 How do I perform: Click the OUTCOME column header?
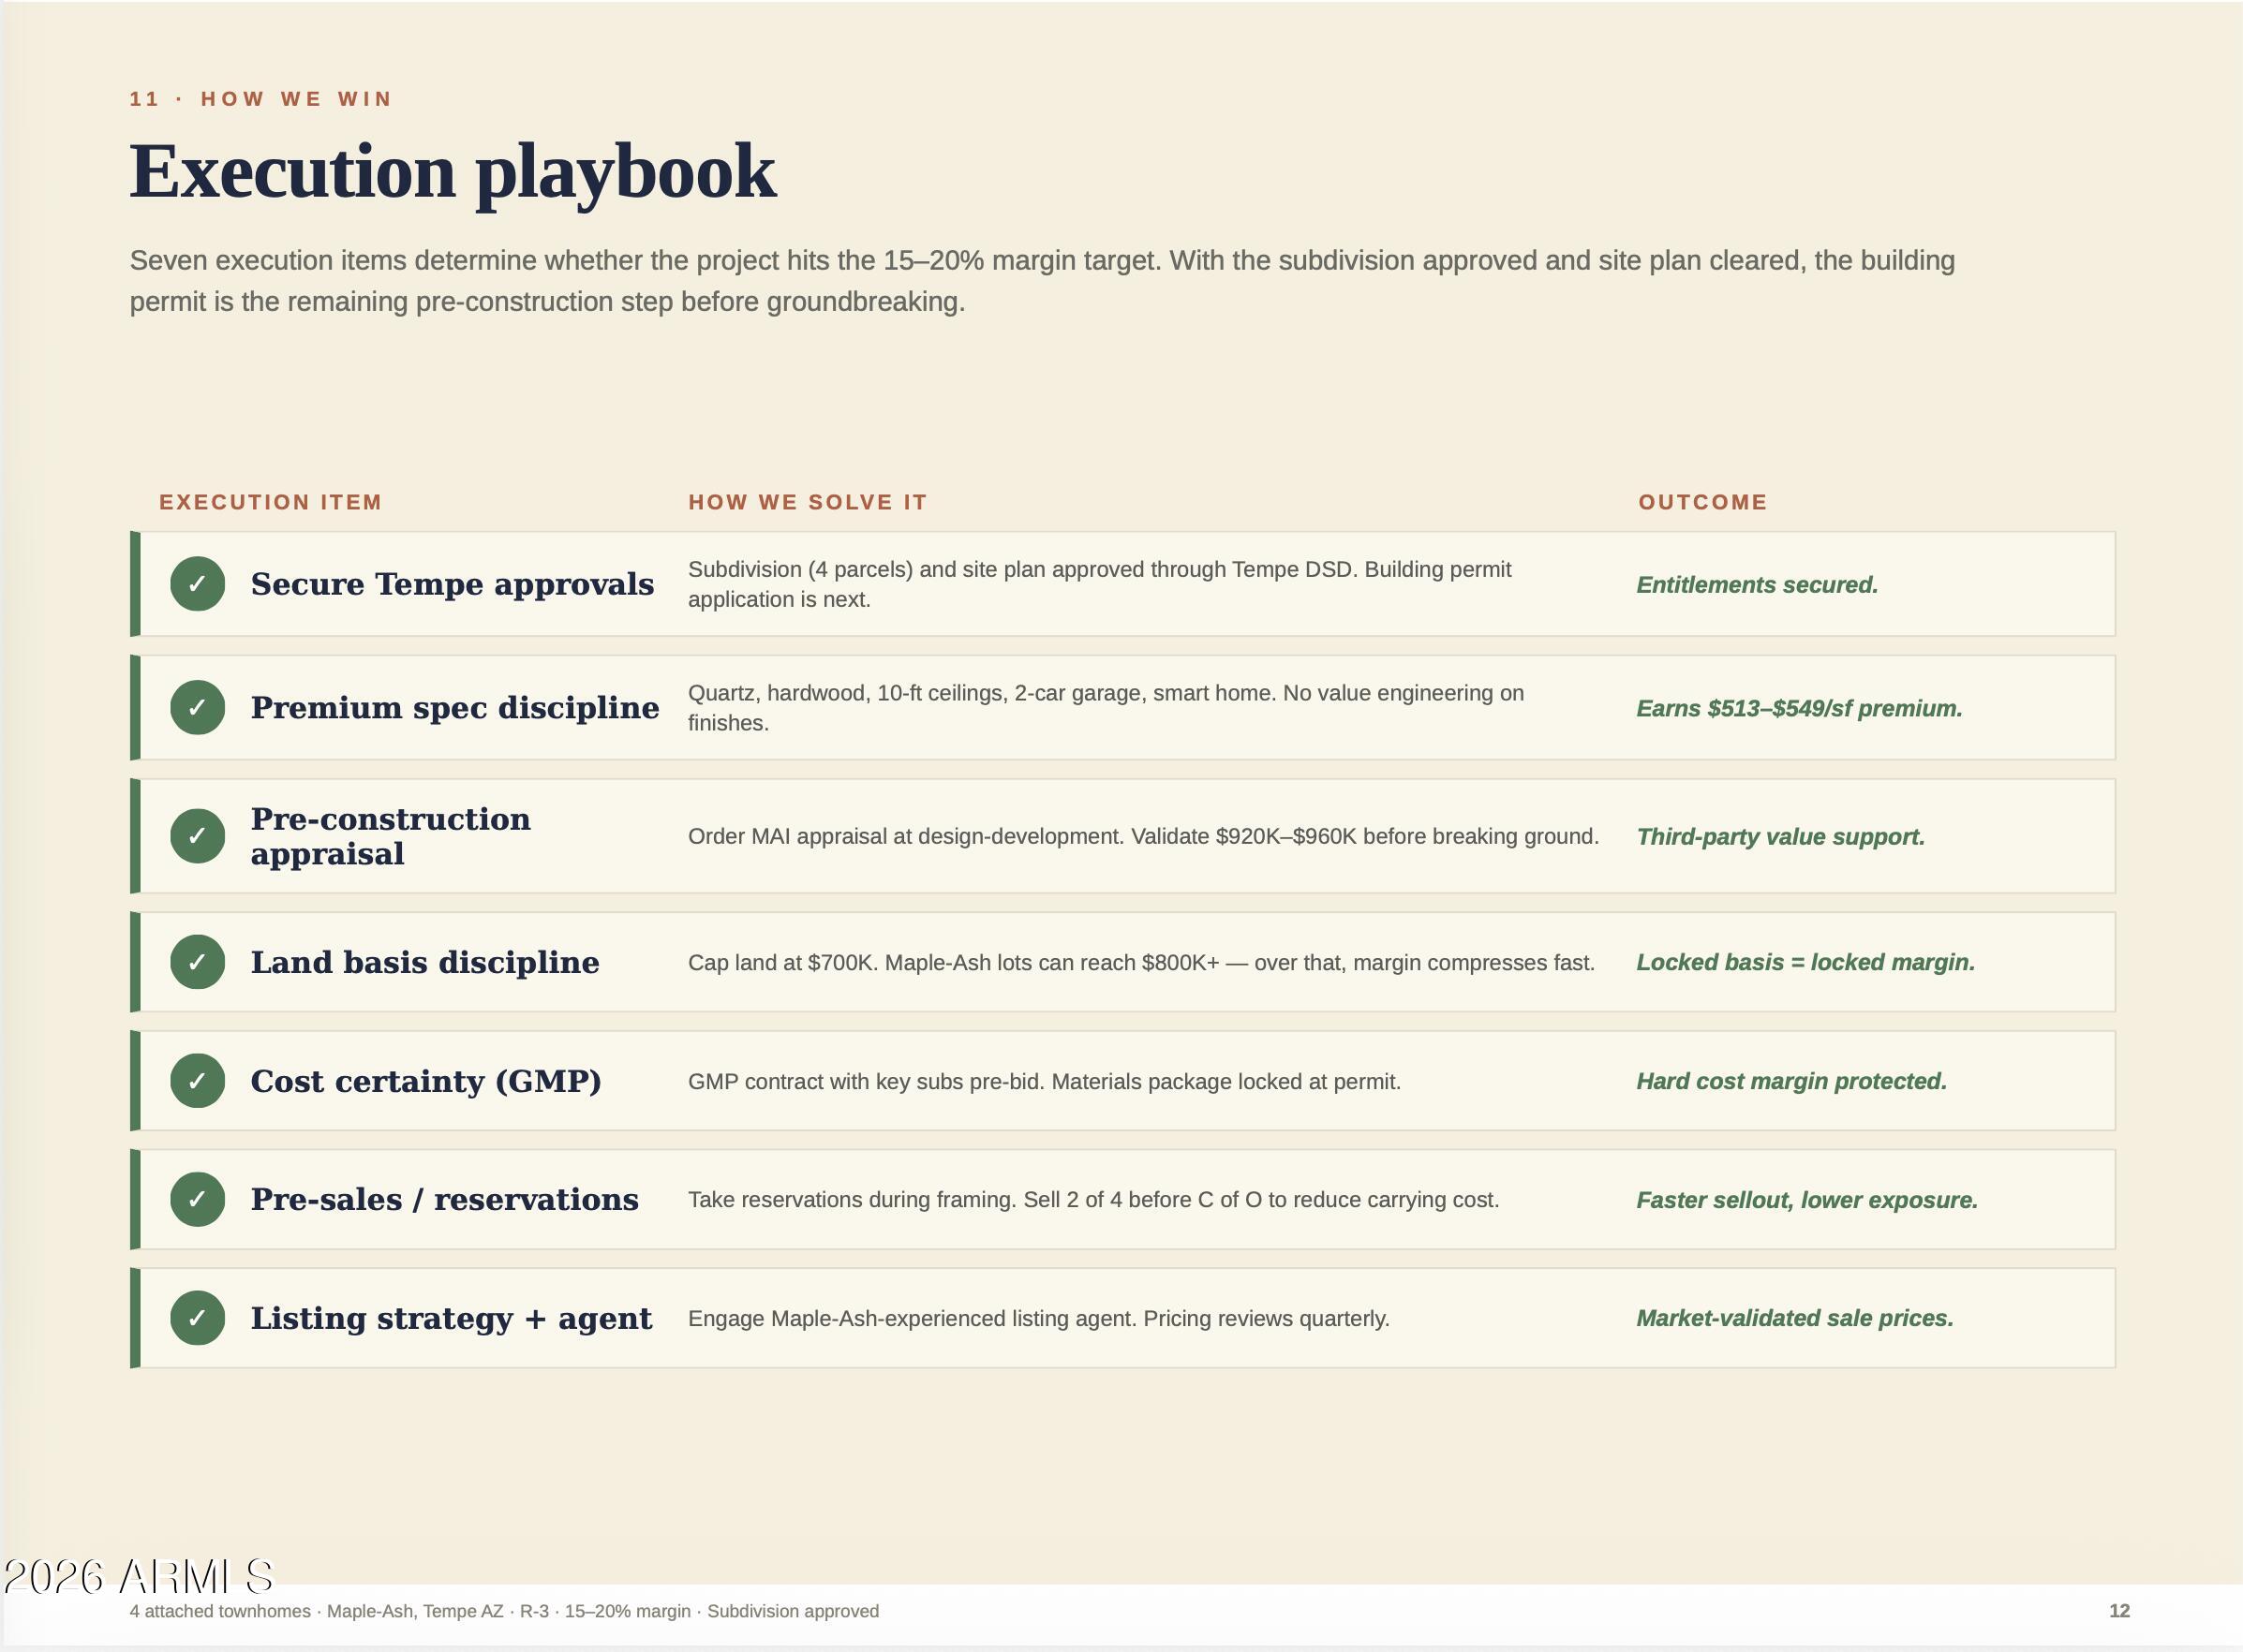coord(1702,502)
